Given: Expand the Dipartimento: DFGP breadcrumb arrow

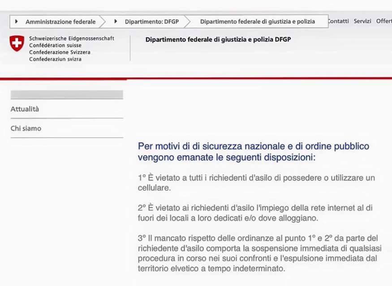Looking at the screenshot, I should (x=116, y=21).
